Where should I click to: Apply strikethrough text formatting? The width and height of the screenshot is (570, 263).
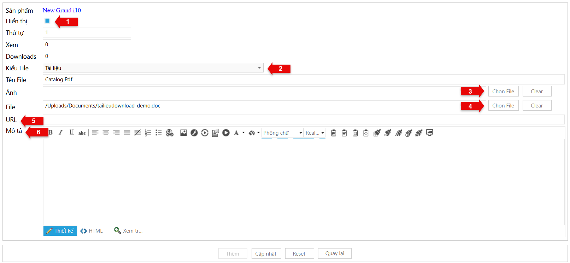tap(82, 133)
